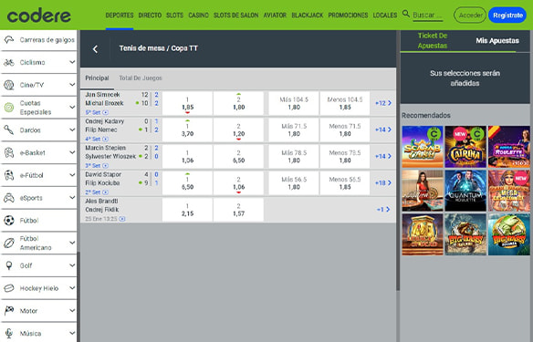Image resolution: width=533 pixels, height=342 pixels.
Task: Click the Golf icon
Action: click(x=9, y=265)
